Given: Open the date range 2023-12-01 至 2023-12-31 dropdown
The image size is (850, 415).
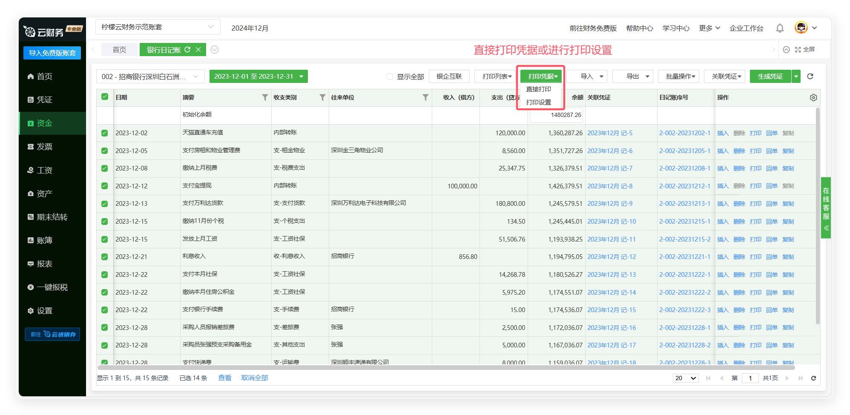Looking at the screenshot, I should click(258, 77).
